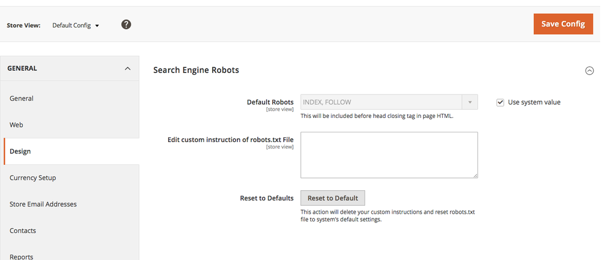Navigate to Contacts in the sidebar
The width and height of the screenshot is (602, 260).
click(23, 231)
